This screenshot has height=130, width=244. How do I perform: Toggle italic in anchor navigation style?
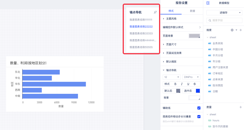(182, 84)
